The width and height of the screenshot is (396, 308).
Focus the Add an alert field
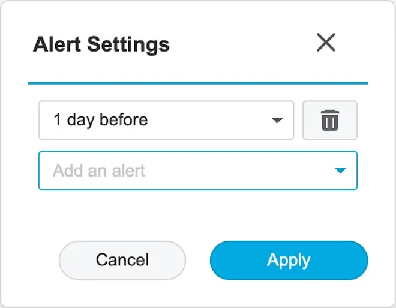180,171
